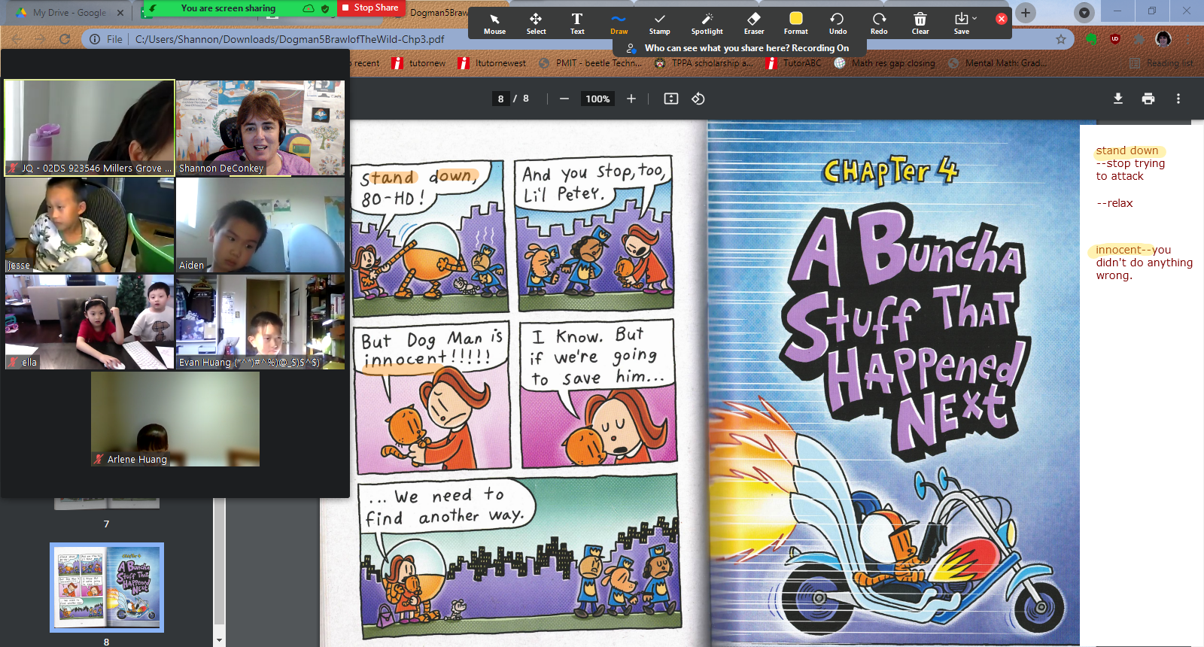This screenshot has height=647, width=1204.
Task: Open 'Who can see what you share here' notice
Action: pos(740,48)
